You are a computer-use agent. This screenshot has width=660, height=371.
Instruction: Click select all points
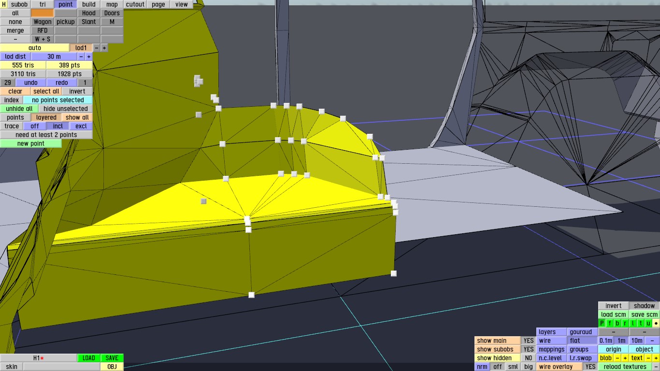[x=46, y=91]
